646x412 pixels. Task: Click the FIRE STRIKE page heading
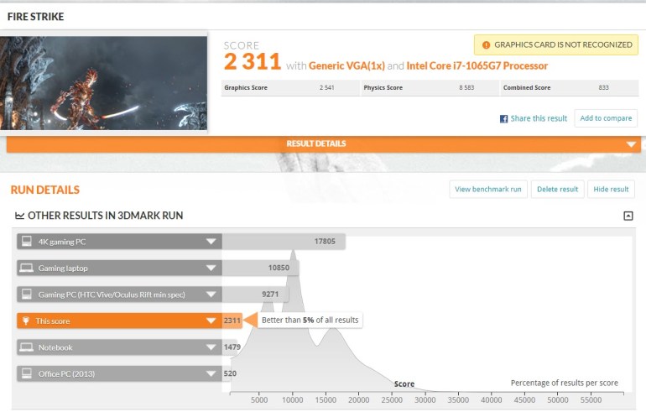tap(35, 17)
